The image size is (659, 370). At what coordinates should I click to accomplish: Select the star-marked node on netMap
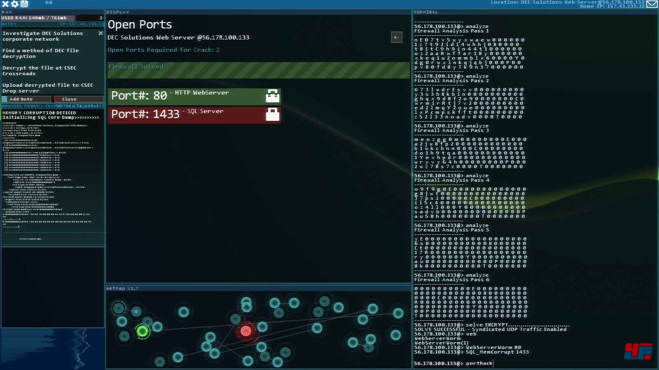click(136, 312)
